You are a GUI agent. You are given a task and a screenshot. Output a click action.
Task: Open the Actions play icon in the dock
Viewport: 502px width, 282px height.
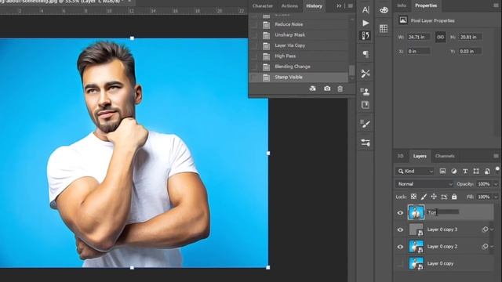366,23
